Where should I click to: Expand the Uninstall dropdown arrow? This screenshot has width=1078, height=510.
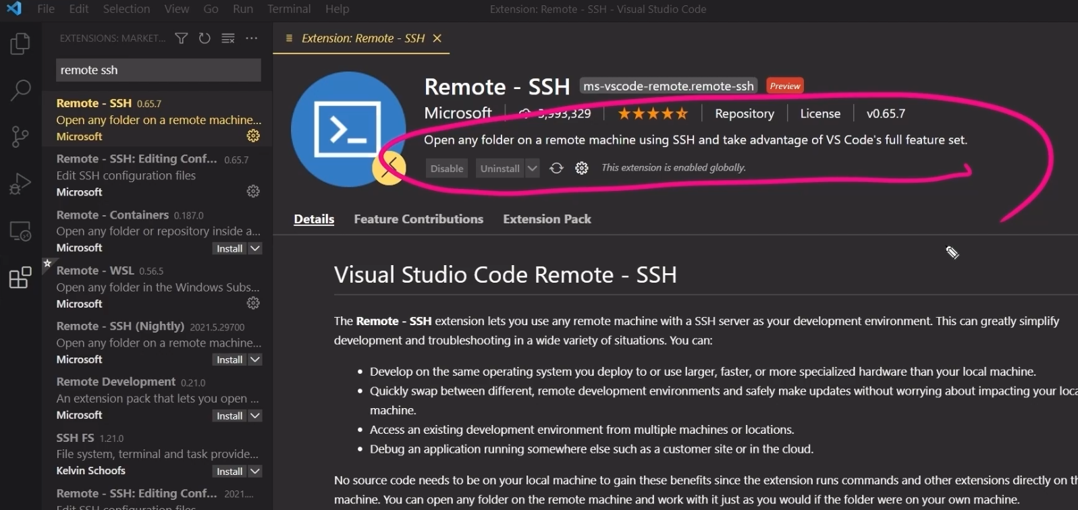[533, 168]
